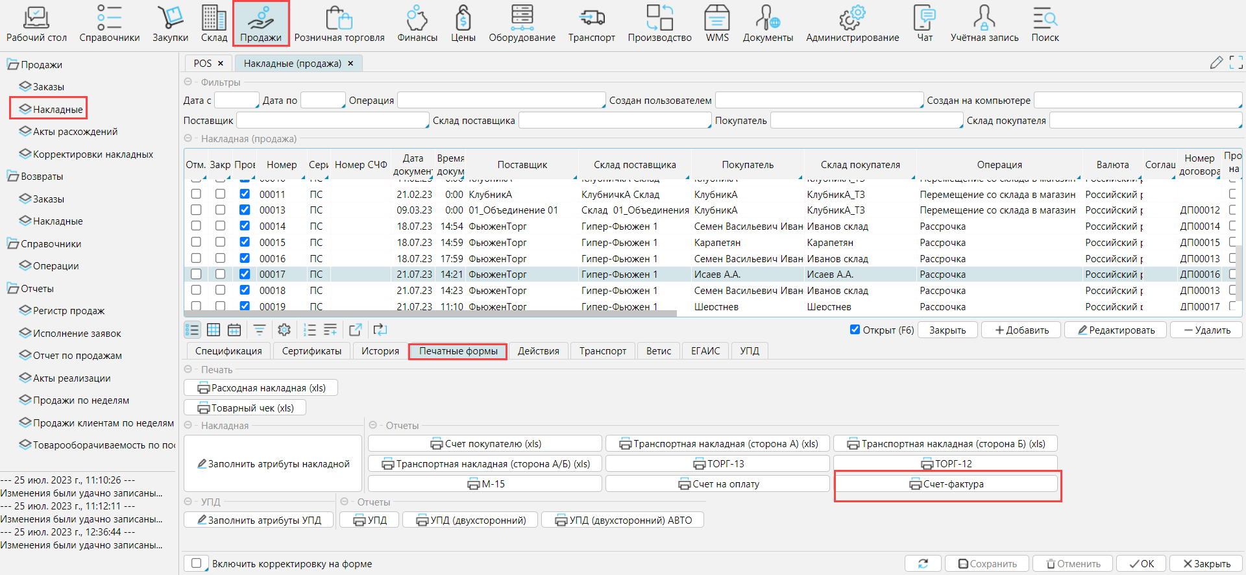Click the Редактировать button

coord(1116,330)
